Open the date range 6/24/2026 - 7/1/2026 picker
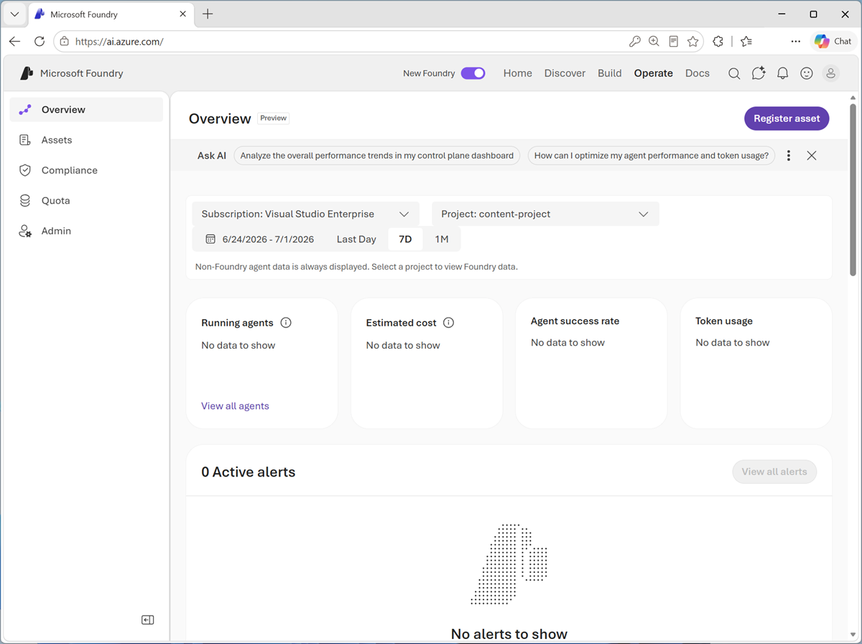Screen dimensions: 862x644 (260, 239)
